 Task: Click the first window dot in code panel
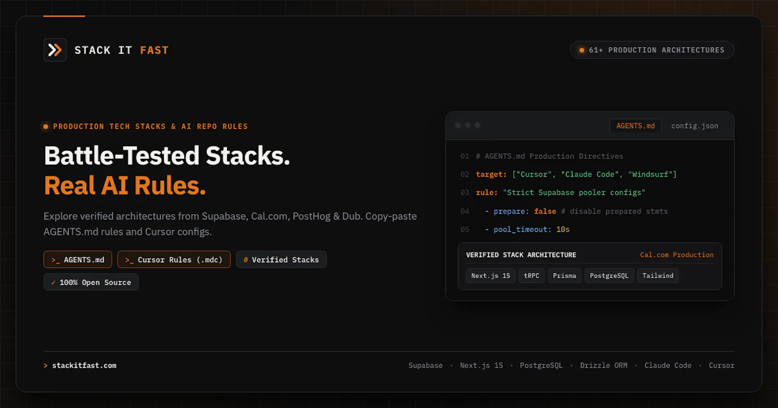[x=458, y=125]
